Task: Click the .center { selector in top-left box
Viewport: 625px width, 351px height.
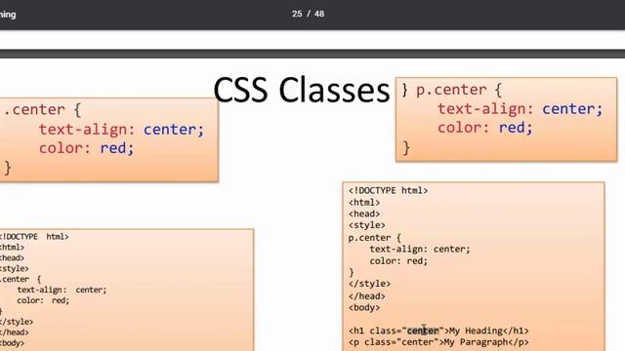Action: coord(42,110)
